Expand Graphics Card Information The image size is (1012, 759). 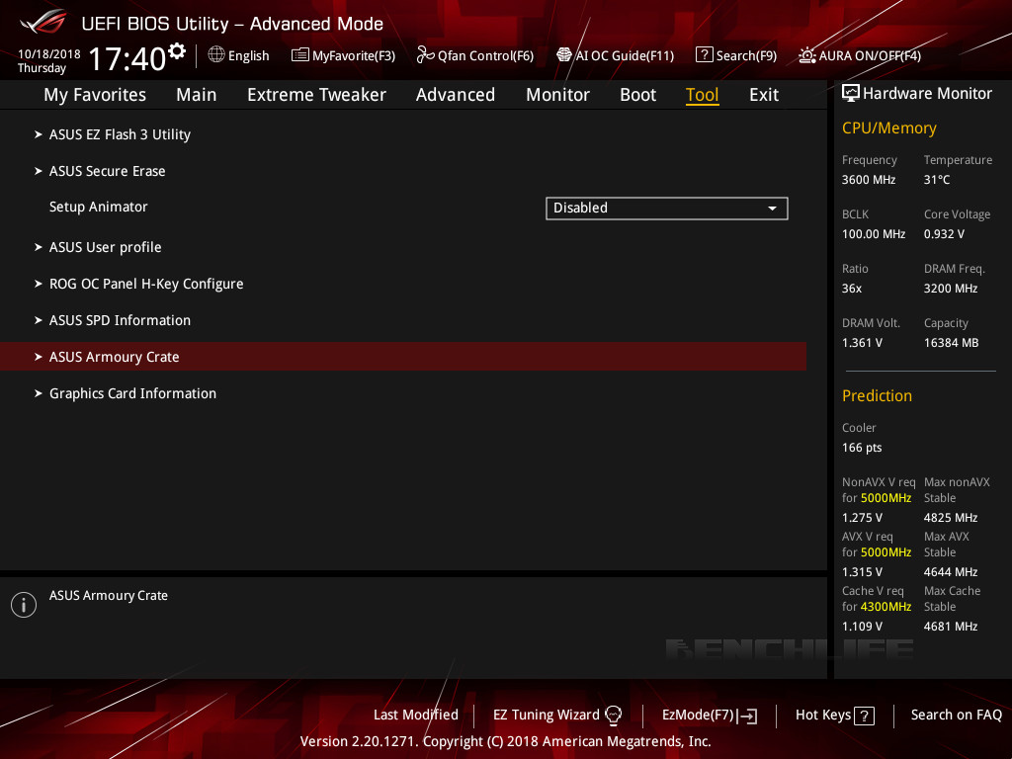[133, 393]
